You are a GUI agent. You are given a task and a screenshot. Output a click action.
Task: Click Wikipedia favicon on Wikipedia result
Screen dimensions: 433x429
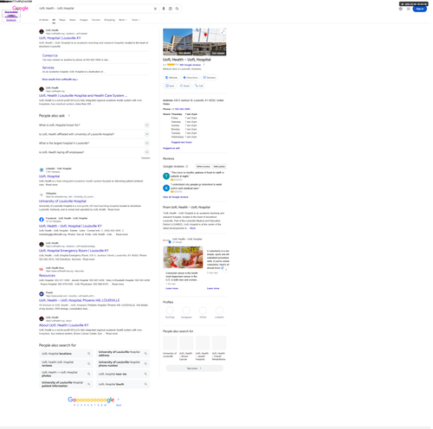tap(42, 195)
